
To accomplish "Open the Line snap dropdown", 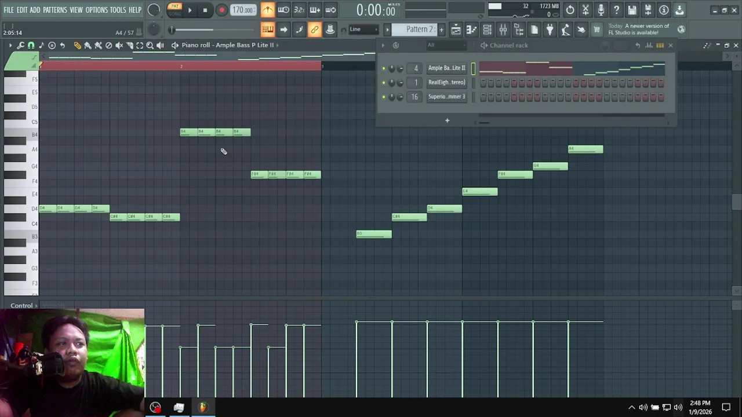I will coord(362,30).
